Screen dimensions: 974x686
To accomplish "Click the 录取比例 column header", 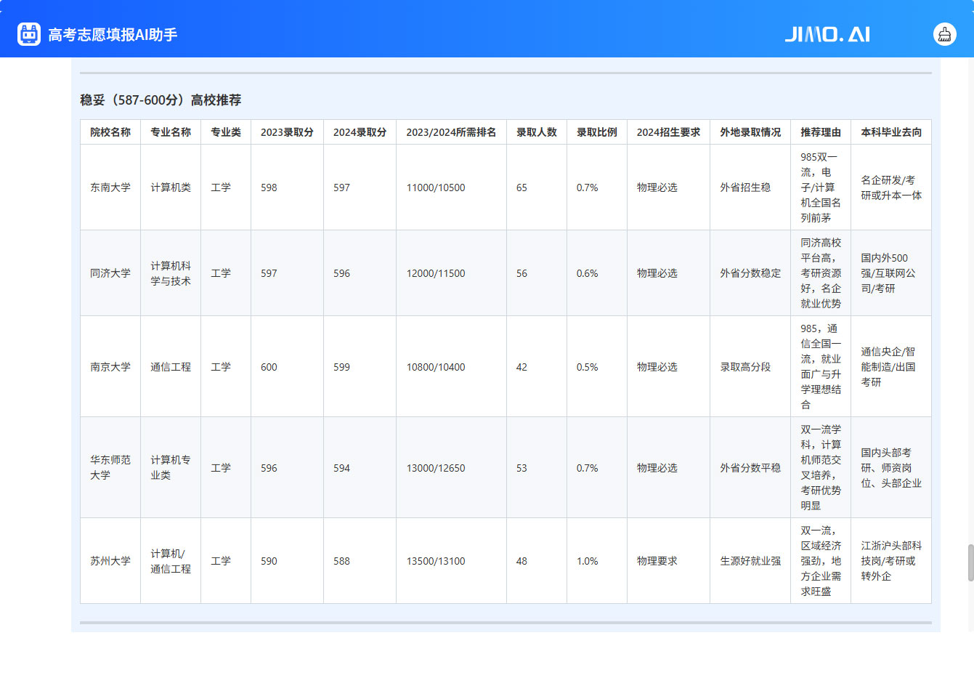I will click(x=597, y=132).
